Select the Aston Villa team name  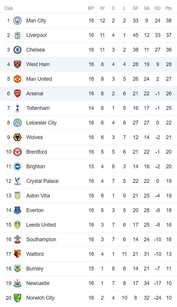point(38,196)
